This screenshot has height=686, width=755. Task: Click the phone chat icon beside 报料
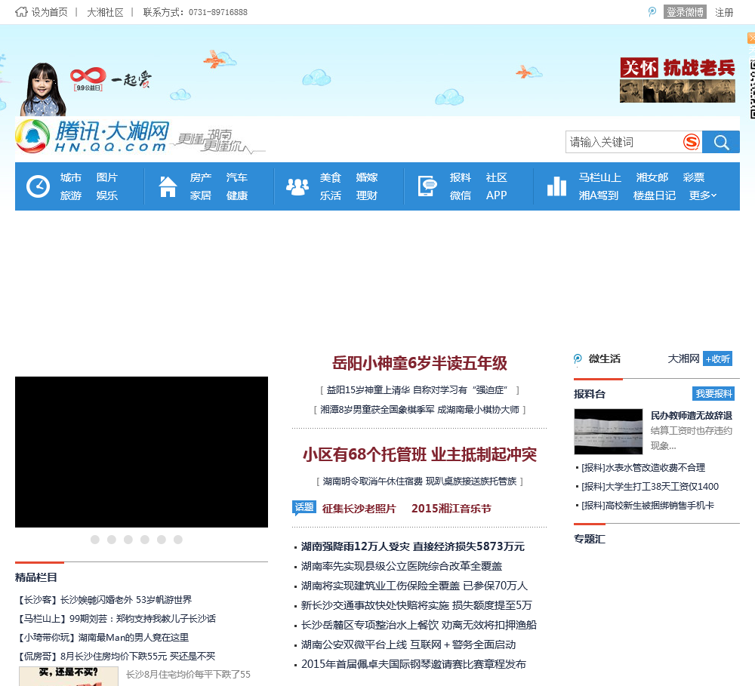(427, 186)
